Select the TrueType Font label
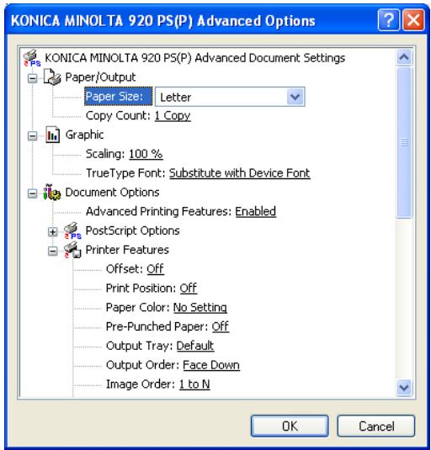431x450 pixels. click(x=125, y=173)
